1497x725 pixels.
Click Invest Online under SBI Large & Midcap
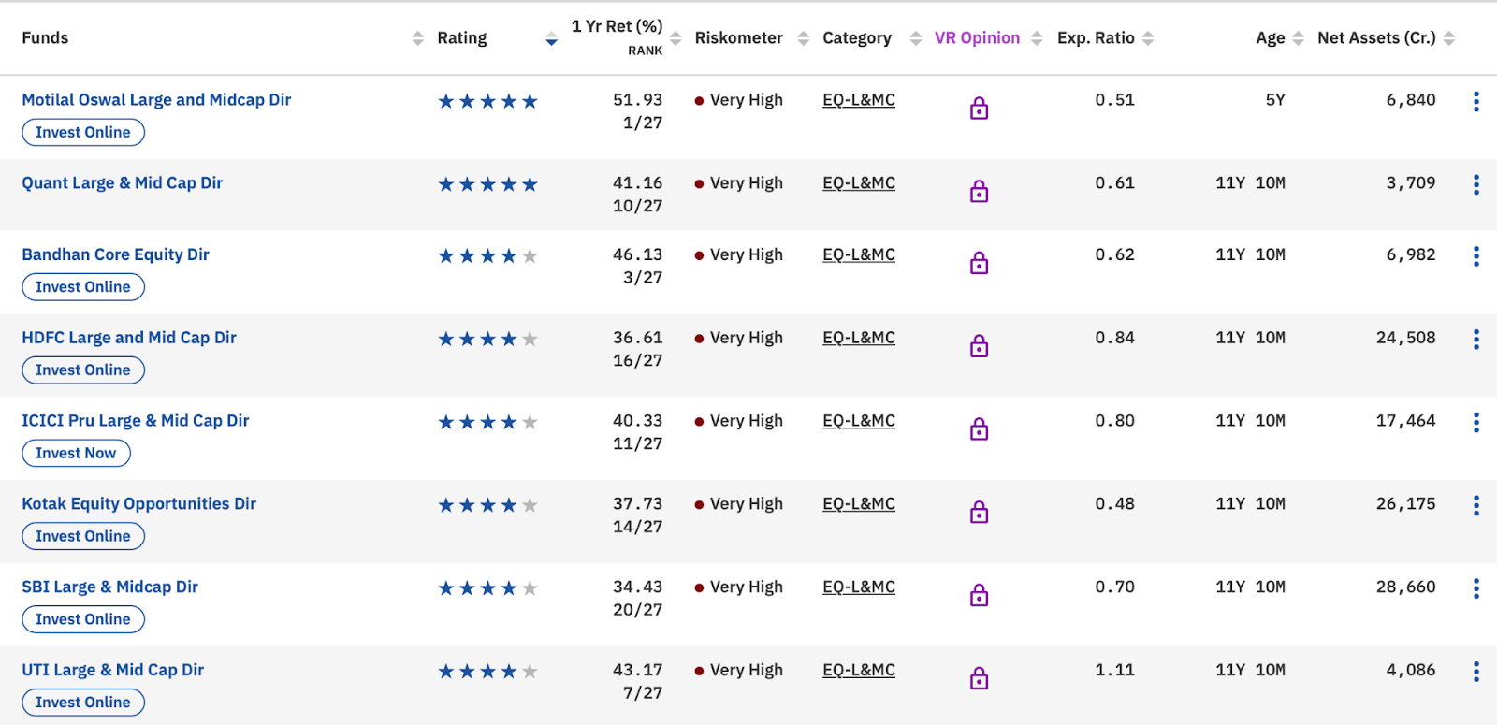[x=83, y=619]
